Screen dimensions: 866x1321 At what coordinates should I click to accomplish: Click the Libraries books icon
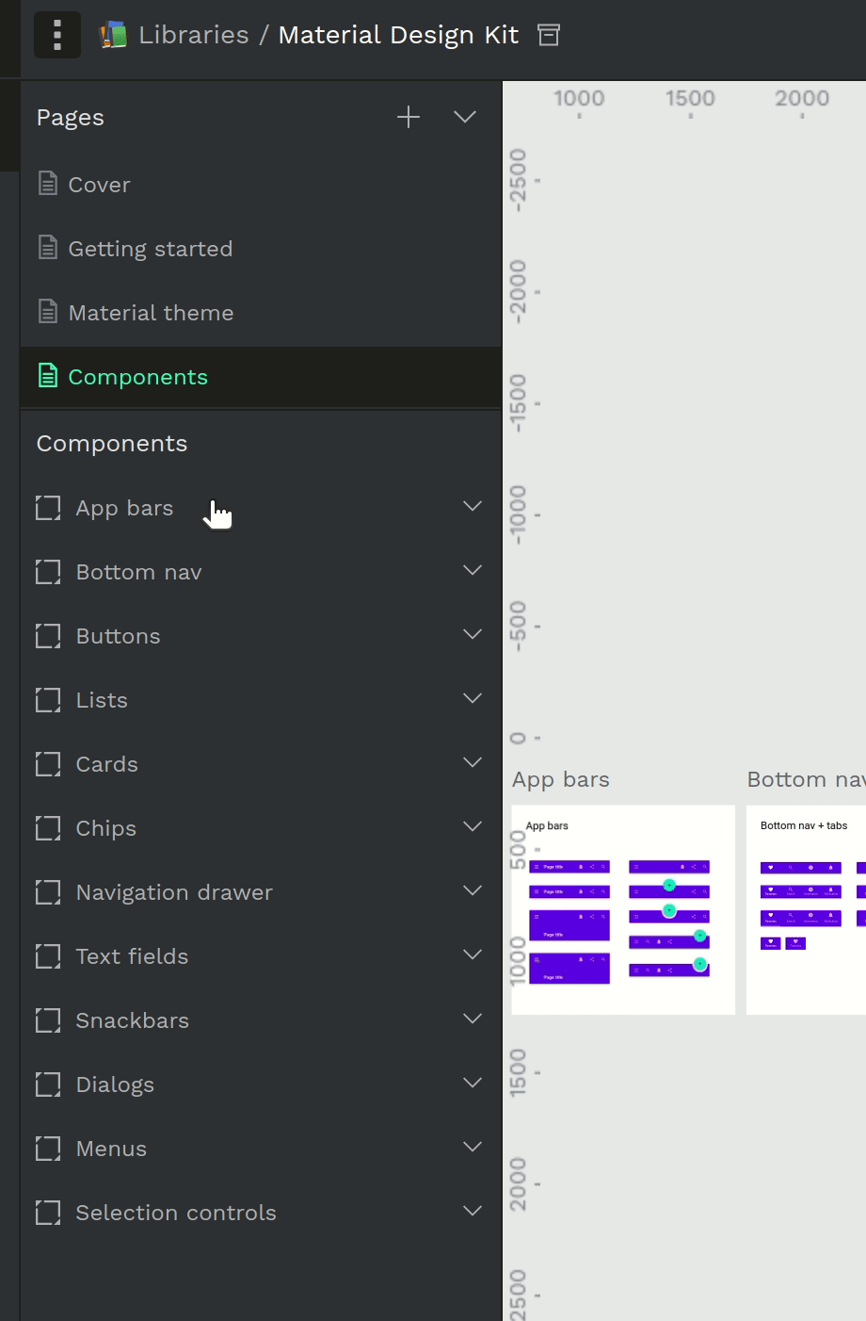coord(114,35)
